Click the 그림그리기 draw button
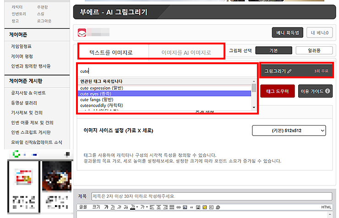This screenshot has height=218, width=339. tap(296, 71)
